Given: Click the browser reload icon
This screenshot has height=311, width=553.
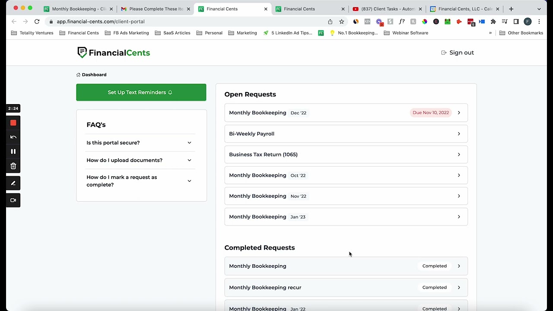Looking at the screenshot, I should click(x=37, y=22).
